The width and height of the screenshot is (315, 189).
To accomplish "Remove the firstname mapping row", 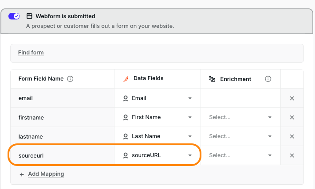I will point(292,117).
